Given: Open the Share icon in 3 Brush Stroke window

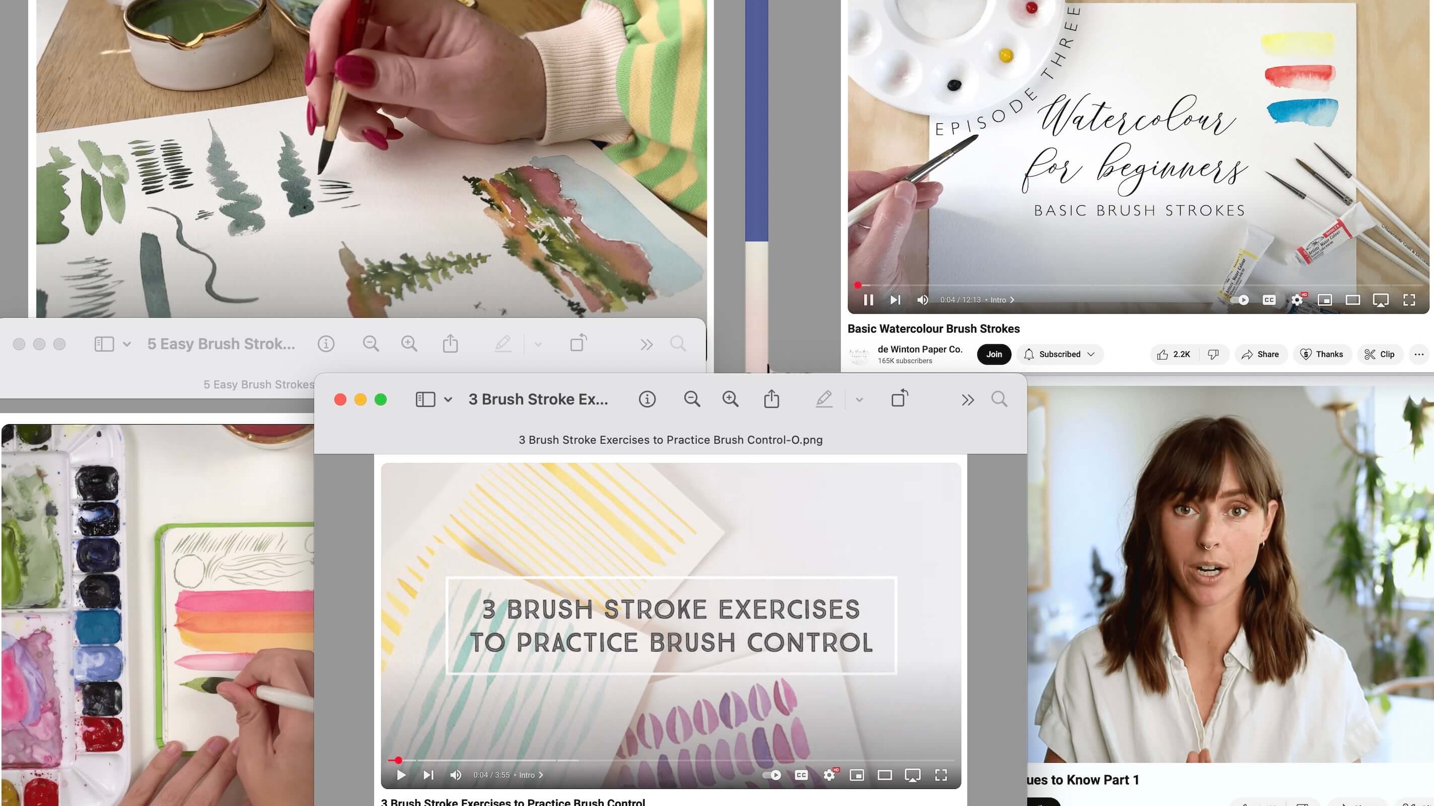Looking at the screenshot, I should click(x=771, y=399).
